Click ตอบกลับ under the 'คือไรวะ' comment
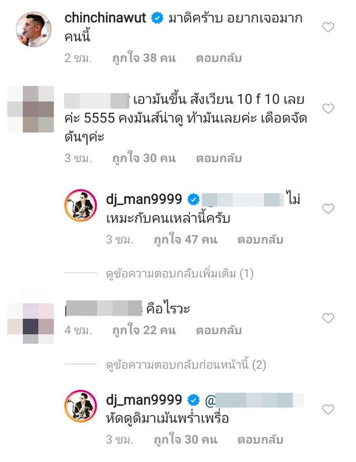The image size is (356, 462). (x=219, y=330)
